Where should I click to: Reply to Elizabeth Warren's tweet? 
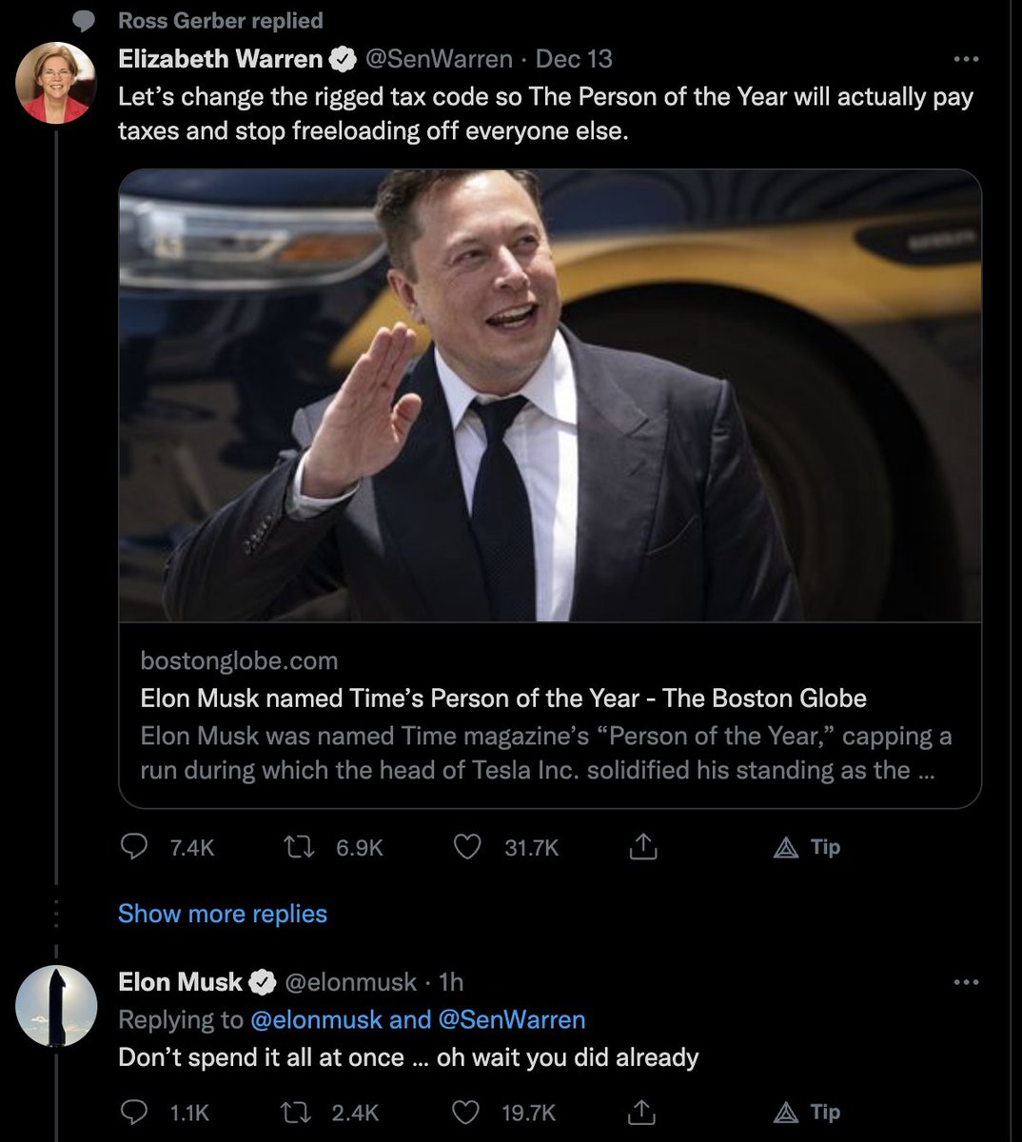tap(134, 847)
